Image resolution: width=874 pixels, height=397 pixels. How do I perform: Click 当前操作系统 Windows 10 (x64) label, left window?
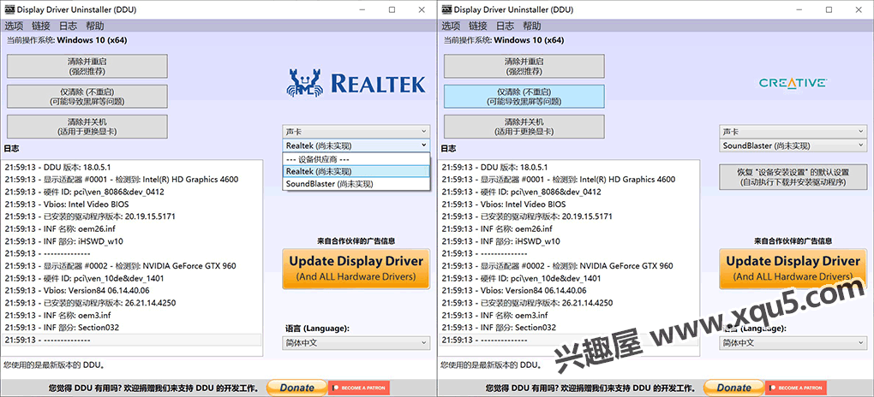[x=67, y=40]
